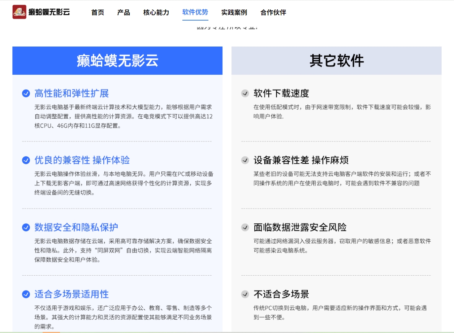The width and height of the screenshot is (454, 333).
Task: Click the heading 适合多场景适用性
Action: (72, 294)
